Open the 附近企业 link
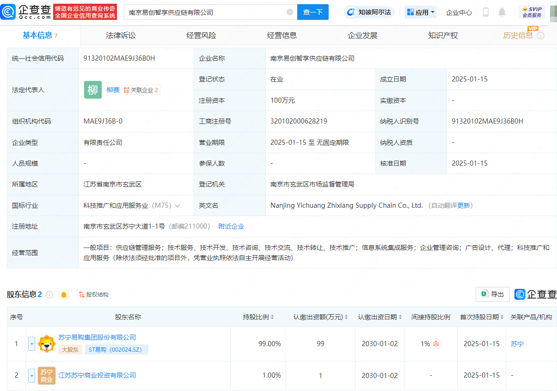This screenshot has width=557, height=391. coord(231,226)
